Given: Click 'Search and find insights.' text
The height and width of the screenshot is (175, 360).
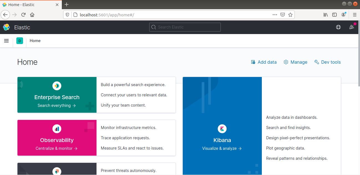Looking at the screenshot, I should pyautogui.click(x=288, y=128).
